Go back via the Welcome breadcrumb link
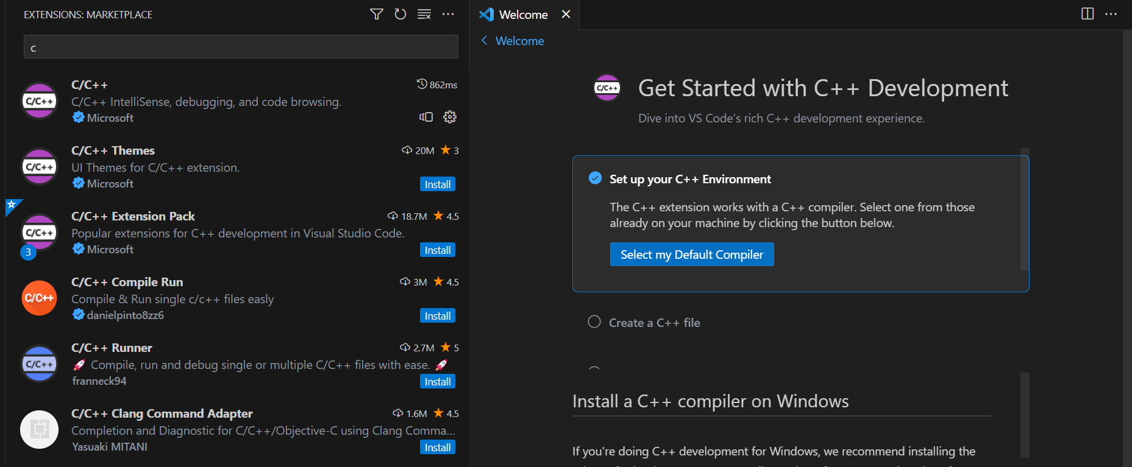Image resolution: width=1132 pixels, height=467 pixels. coord(519,41)
